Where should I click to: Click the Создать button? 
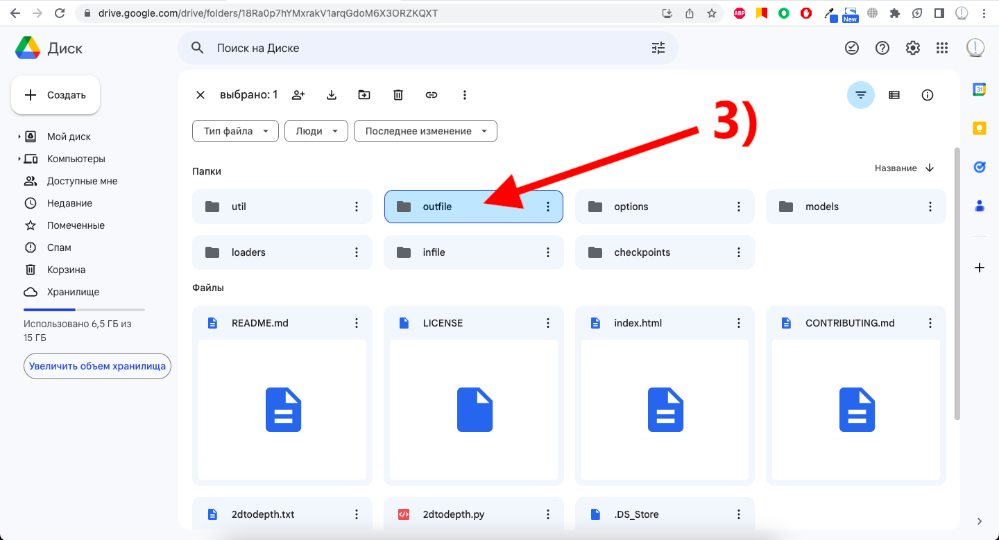(55, 95)
